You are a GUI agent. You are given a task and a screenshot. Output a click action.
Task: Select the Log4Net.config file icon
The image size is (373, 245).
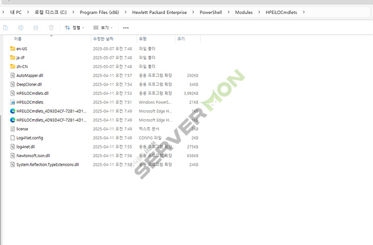click(x=13, y=138)
